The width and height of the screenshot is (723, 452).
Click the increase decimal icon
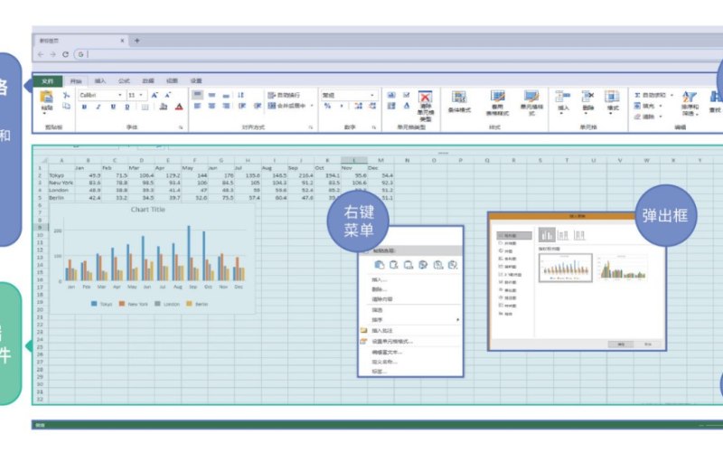(358, 106)
